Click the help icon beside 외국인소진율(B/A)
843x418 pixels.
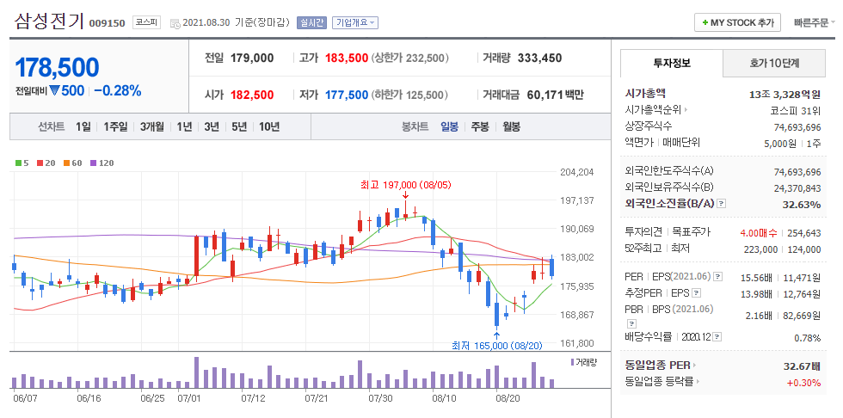coord(722,204)
